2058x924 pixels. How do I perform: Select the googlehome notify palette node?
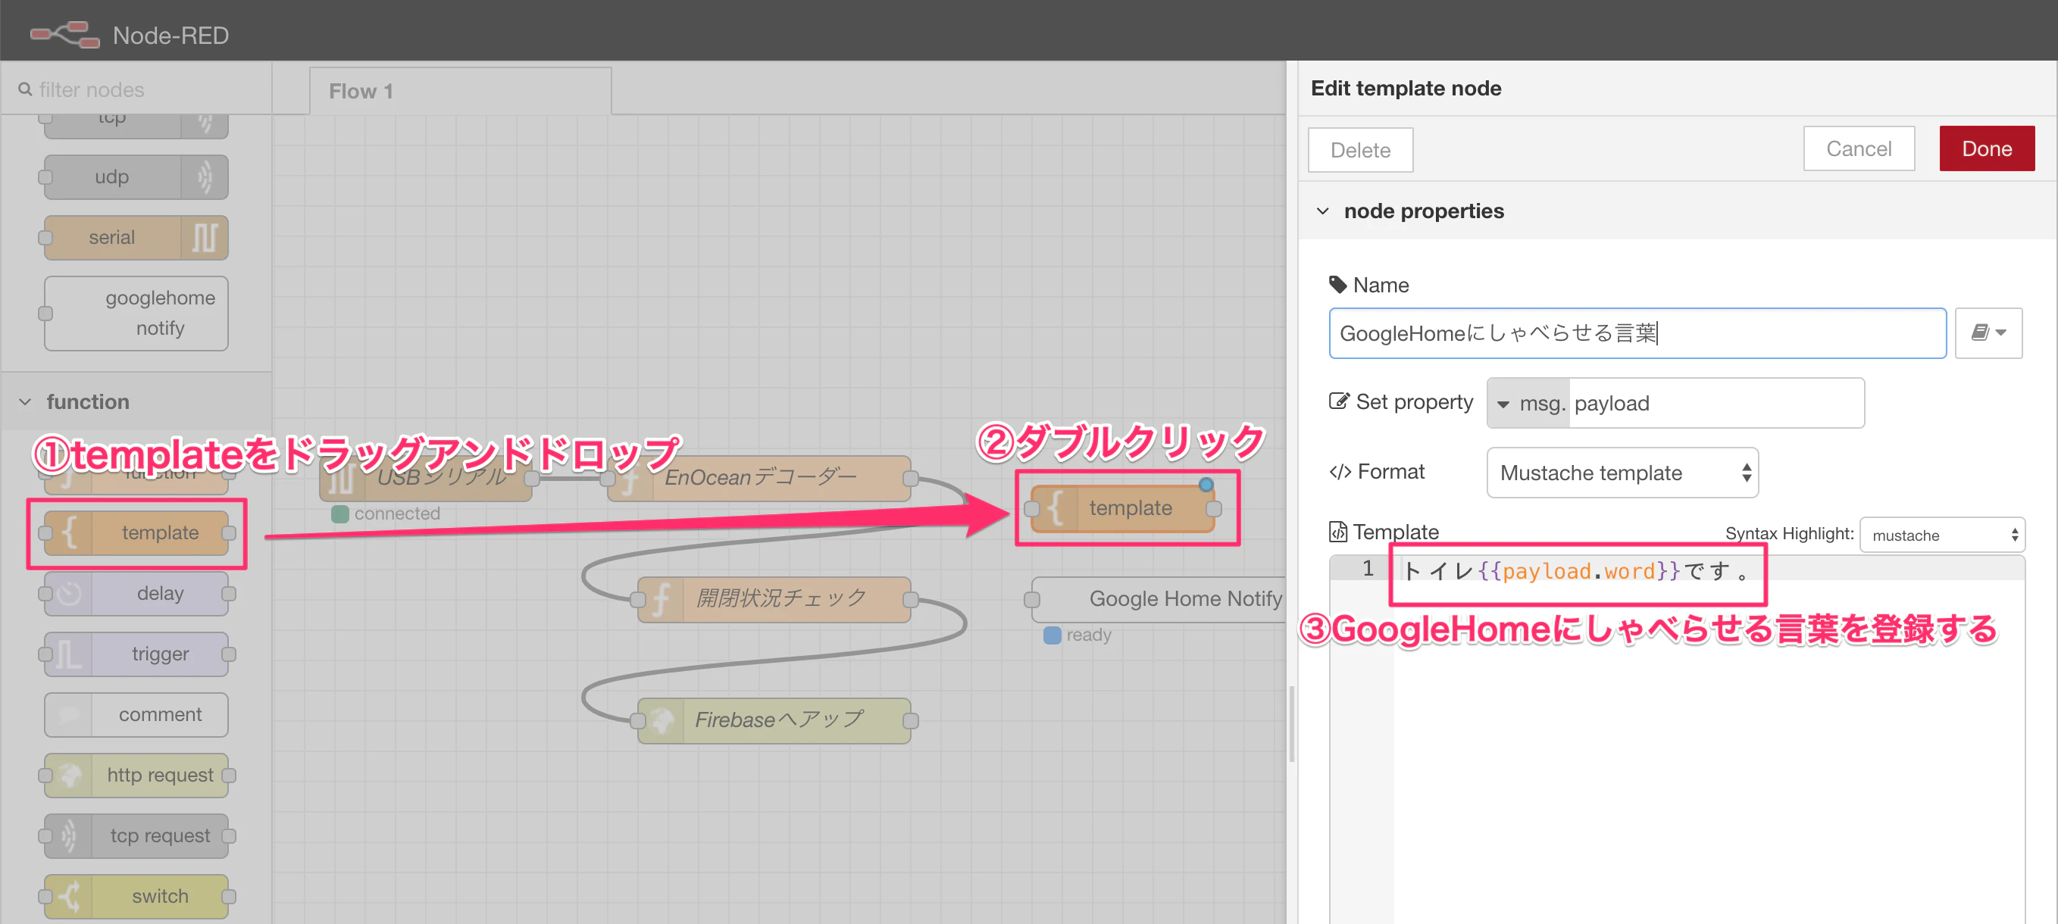(x=136, y=313)
